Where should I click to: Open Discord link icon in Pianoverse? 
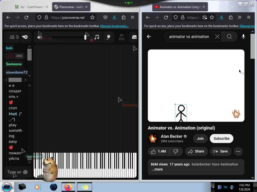134,37
